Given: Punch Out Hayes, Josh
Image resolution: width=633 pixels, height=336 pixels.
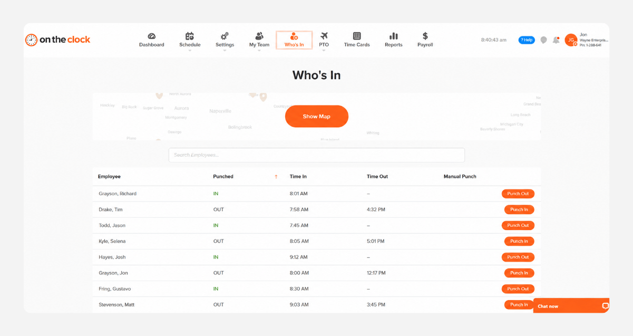Looking at the screenshot, I should [x=518, y=257].
